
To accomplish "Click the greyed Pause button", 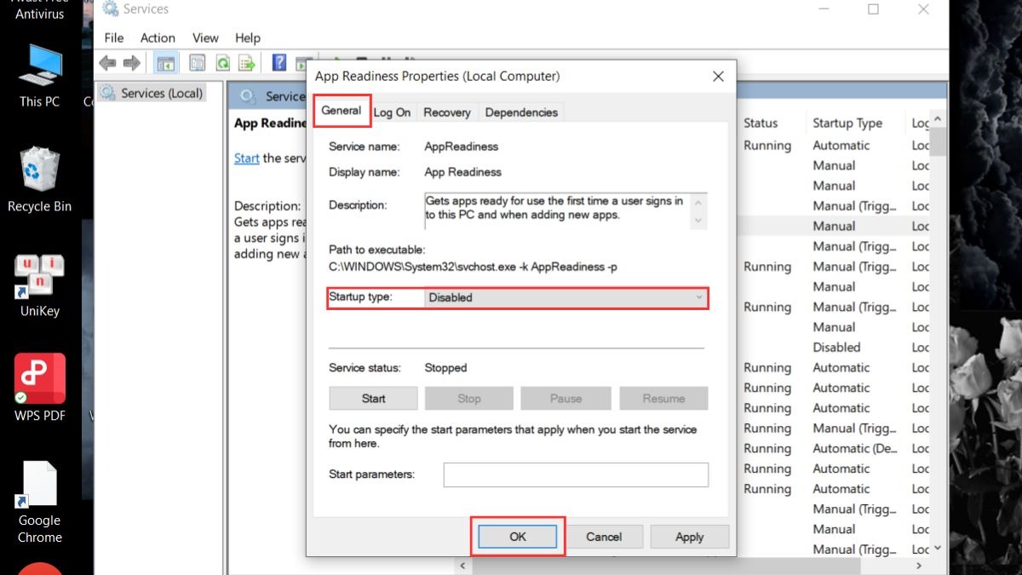I will [x=566, y=398].
